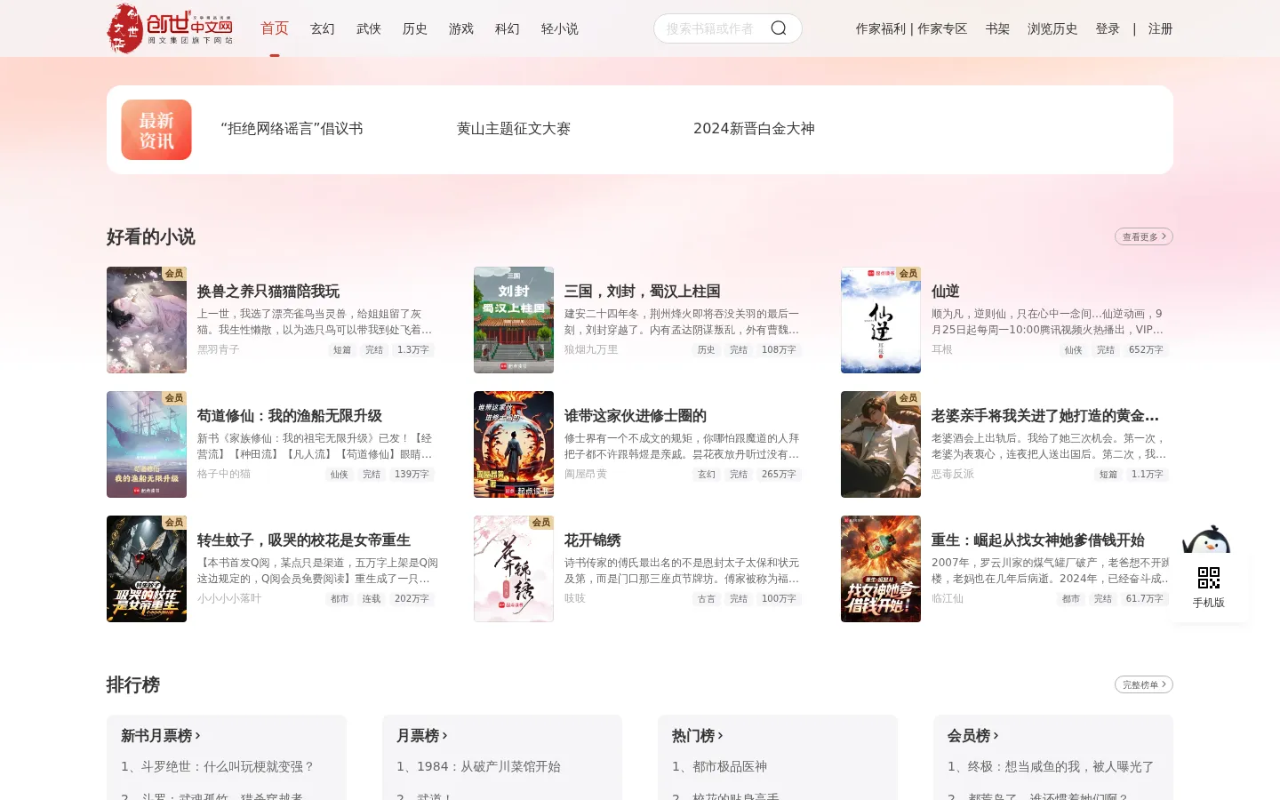Viewport: 1280px width, 800px height.
Task: Open the 2024新晋白金大神 news item
Action: coord(754,129)
